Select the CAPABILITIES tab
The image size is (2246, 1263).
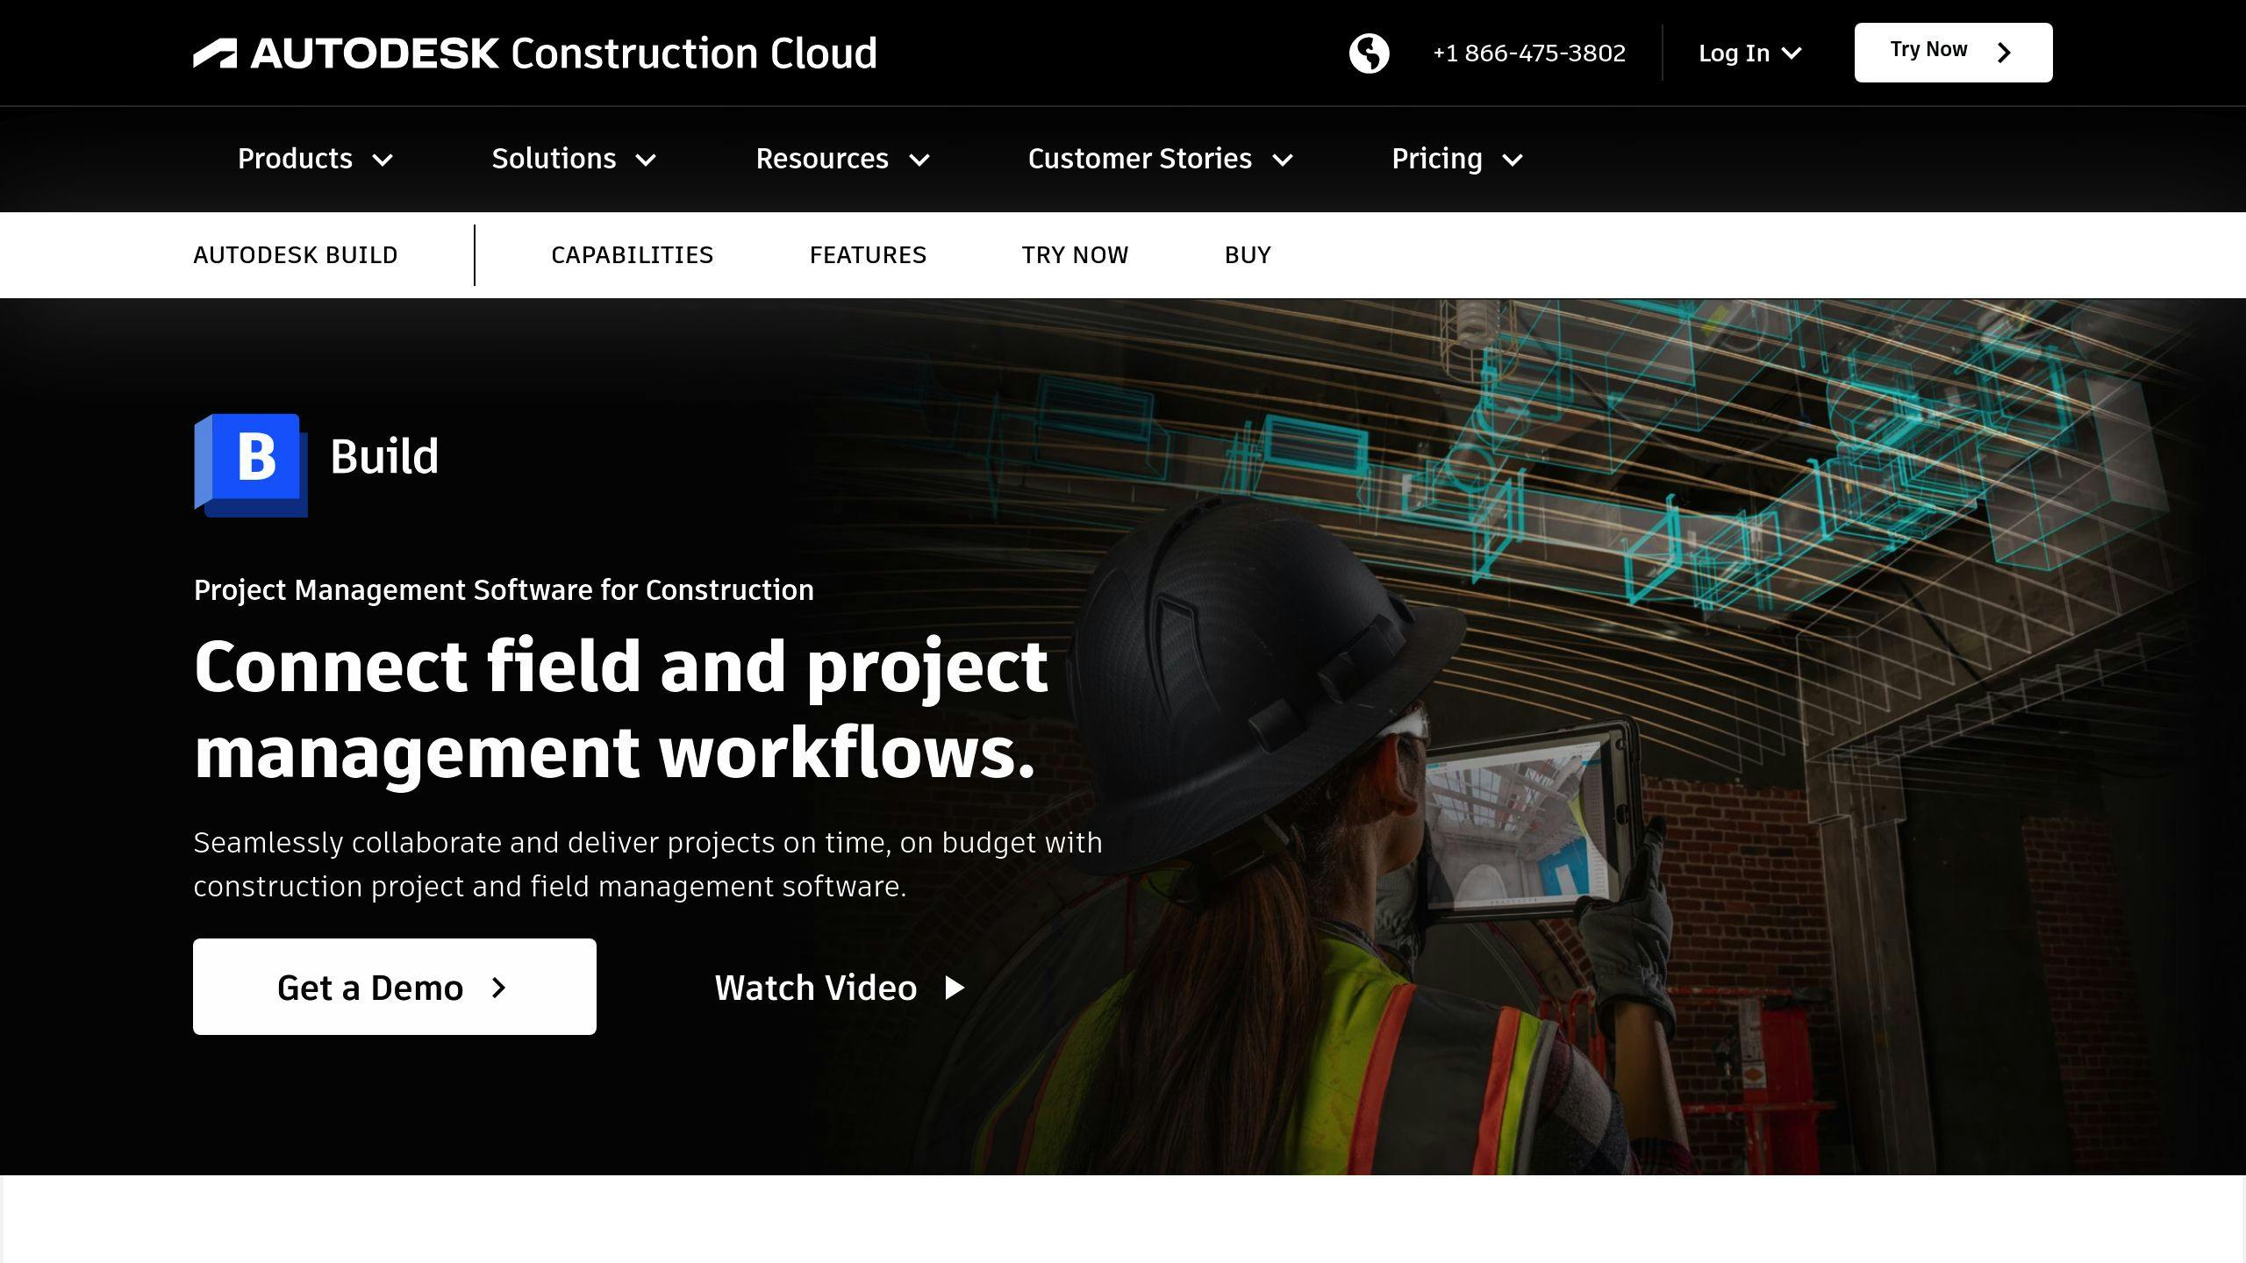tap(633, 254)
